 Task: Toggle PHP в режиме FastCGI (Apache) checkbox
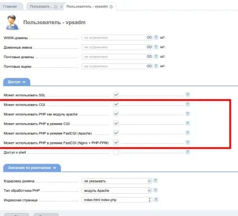[x=116, y=133]
